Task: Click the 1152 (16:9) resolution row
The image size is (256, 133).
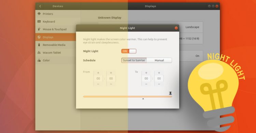Action: coord(191,39)
